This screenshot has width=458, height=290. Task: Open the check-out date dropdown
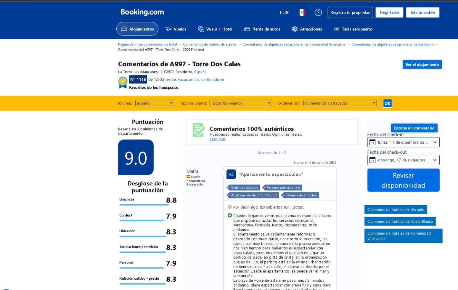pyautogui.click(x=403, y=160)
